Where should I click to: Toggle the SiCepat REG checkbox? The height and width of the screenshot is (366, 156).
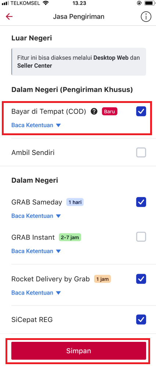click(x=141, y=319)
